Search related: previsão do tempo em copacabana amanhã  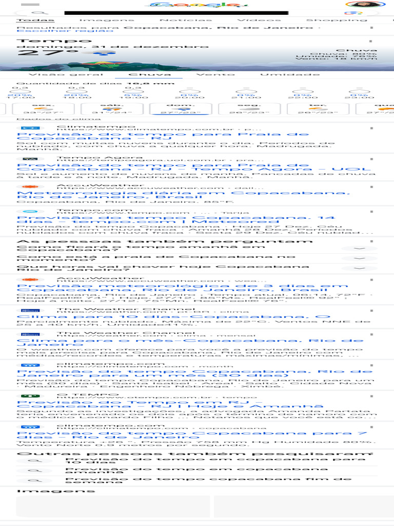[197, 471]
